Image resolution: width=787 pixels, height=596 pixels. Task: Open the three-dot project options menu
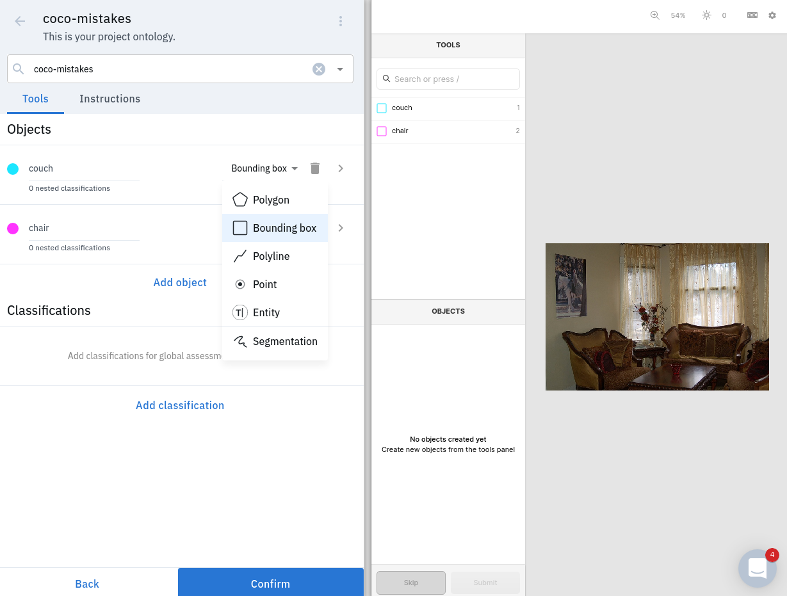341,21
